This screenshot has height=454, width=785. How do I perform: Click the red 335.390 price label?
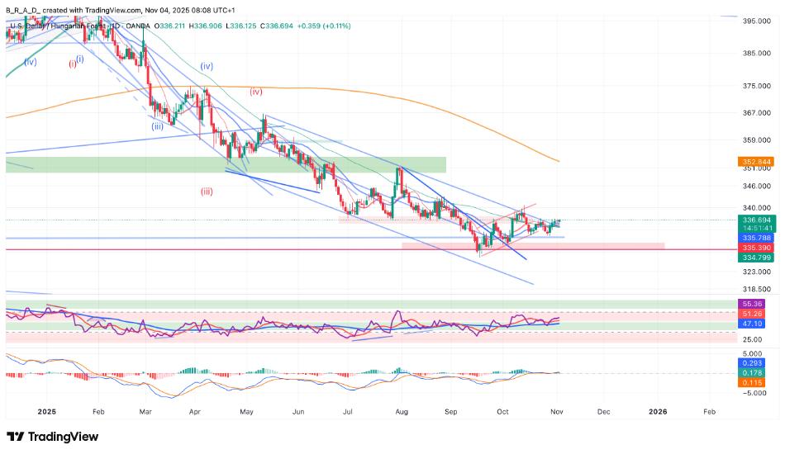tap(757, 248)
